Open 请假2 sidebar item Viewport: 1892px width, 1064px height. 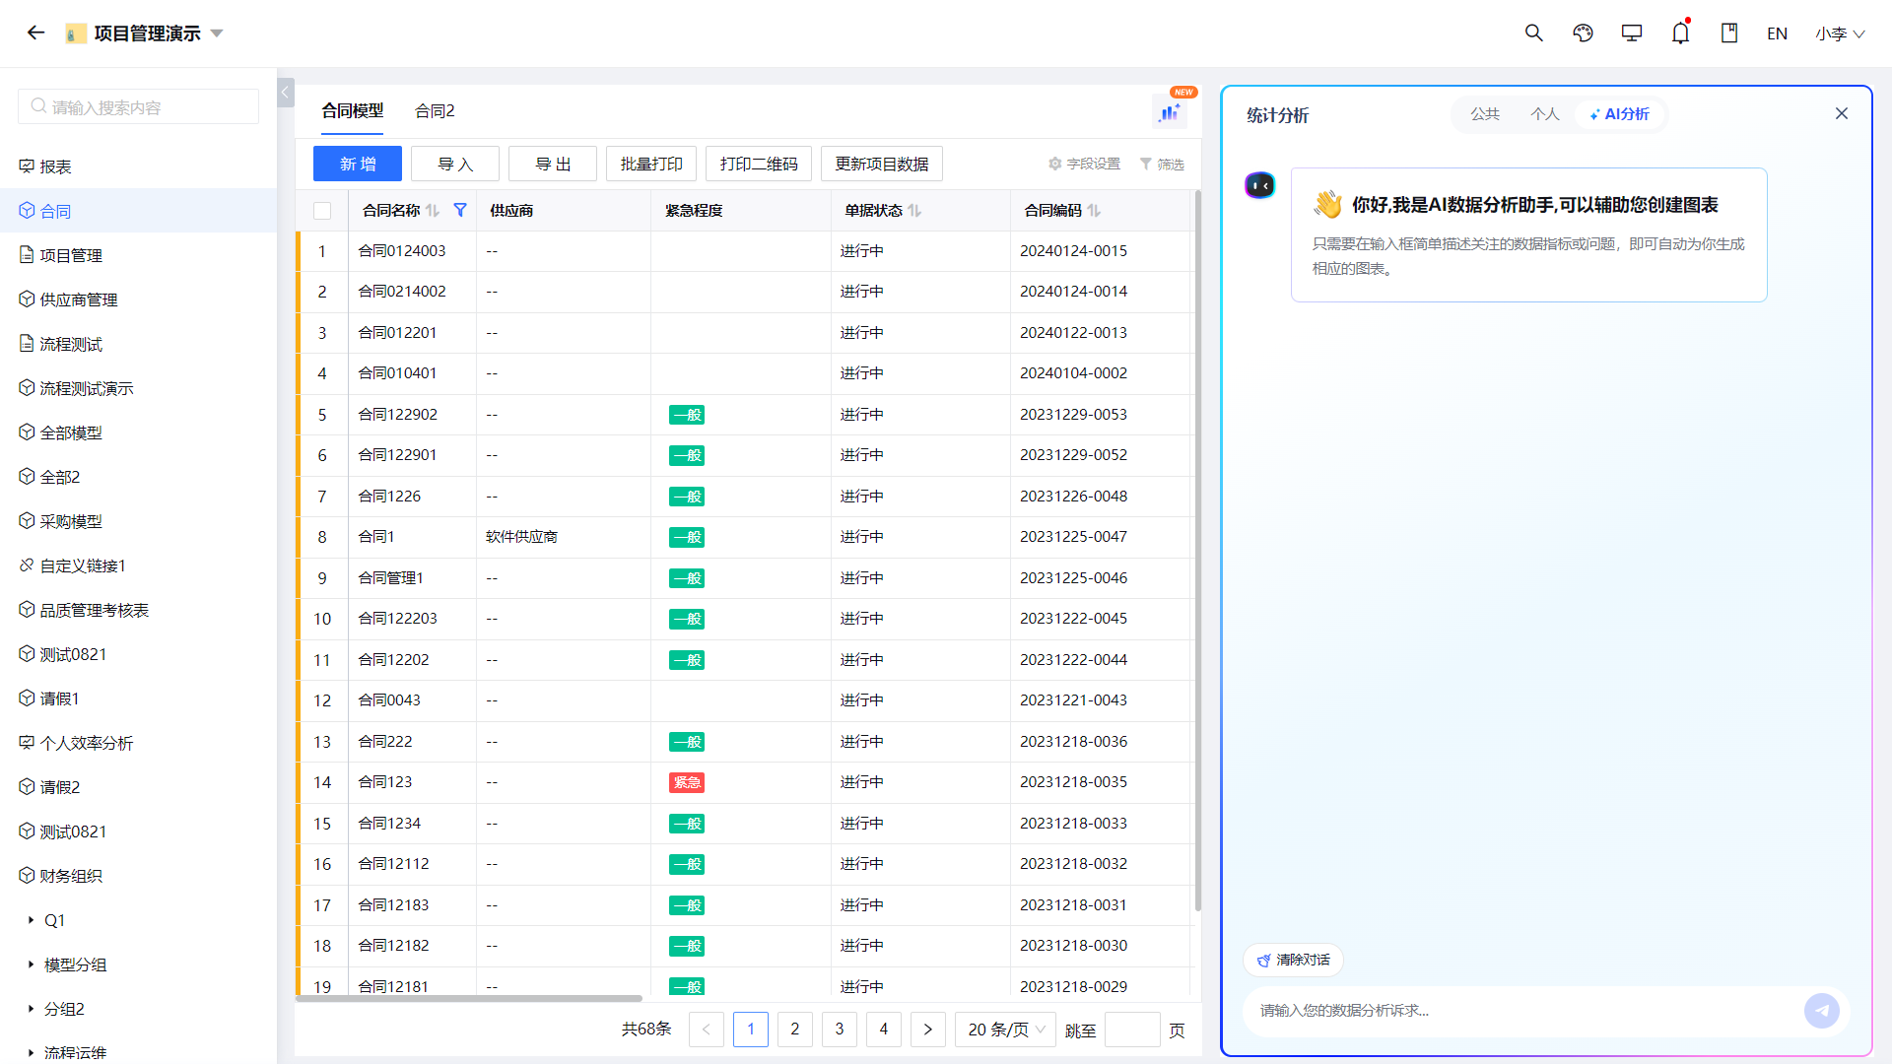(x=138, y=787)
